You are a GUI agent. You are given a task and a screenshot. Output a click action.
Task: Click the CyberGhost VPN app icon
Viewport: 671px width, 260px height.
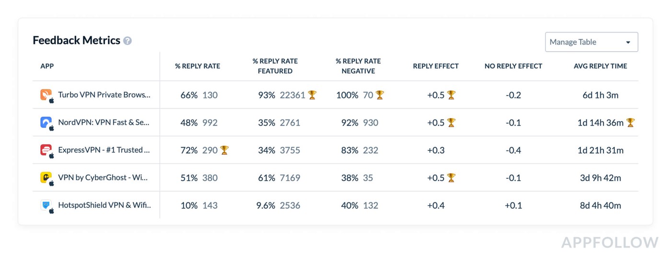click(x=46, y=178)
